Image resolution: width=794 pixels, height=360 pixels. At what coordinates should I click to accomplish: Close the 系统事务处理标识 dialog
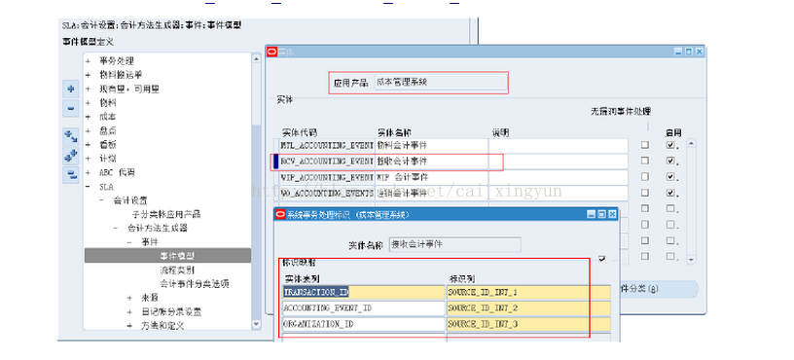612,214
